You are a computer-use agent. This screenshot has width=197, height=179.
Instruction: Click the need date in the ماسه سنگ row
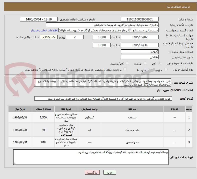click(x=20, y=130)
